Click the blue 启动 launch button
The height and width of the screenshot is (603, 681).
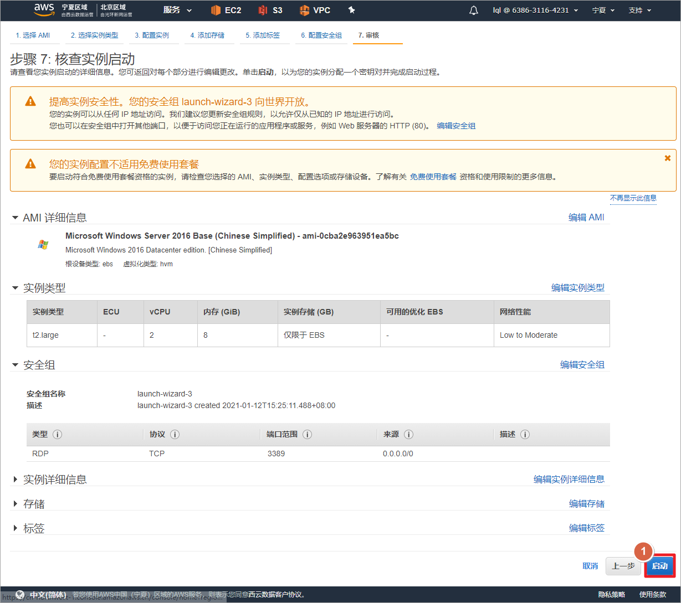click(659, 566)
